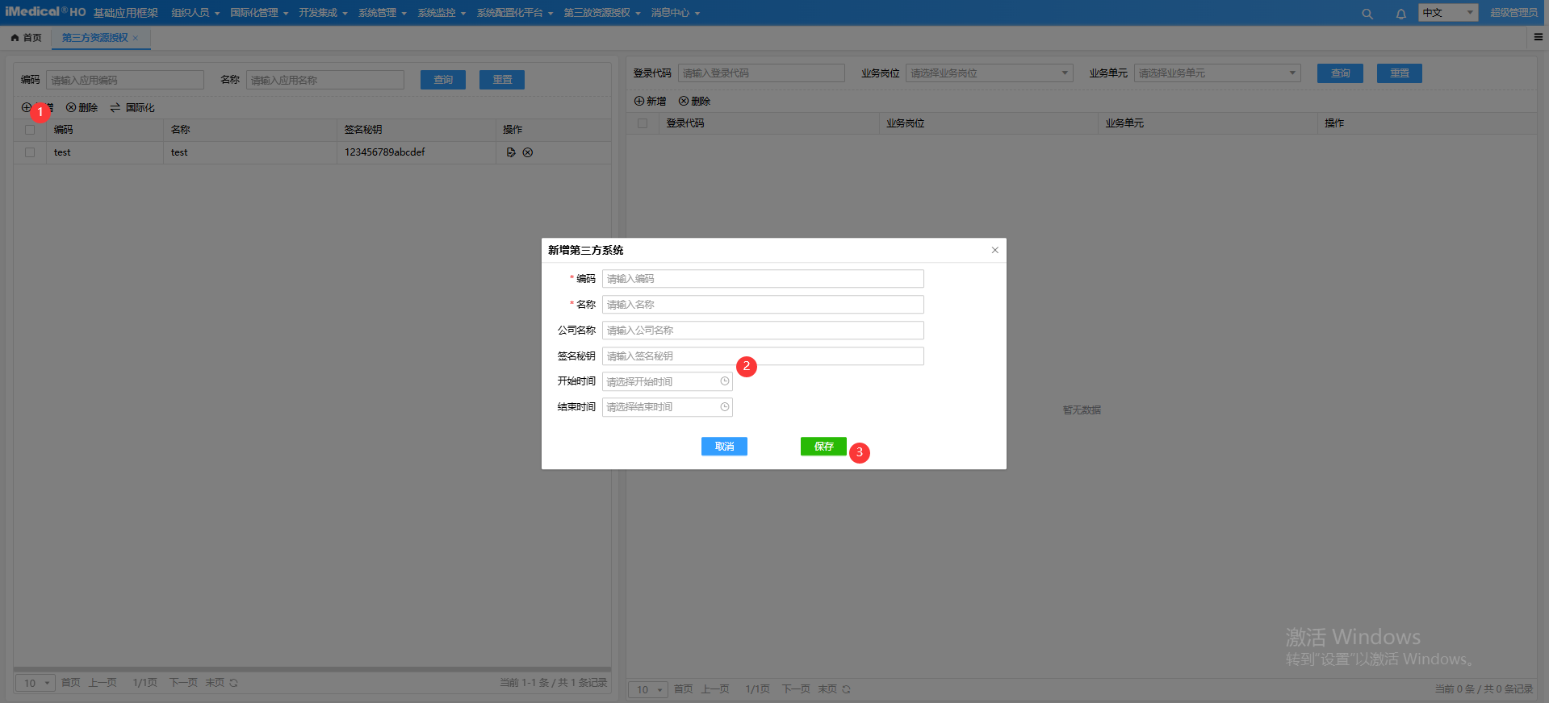The width and height of the screenshot is (1549, 703).
Task: Expand the 业务岗位 dropdown
Action: click(x=989, y=73)
